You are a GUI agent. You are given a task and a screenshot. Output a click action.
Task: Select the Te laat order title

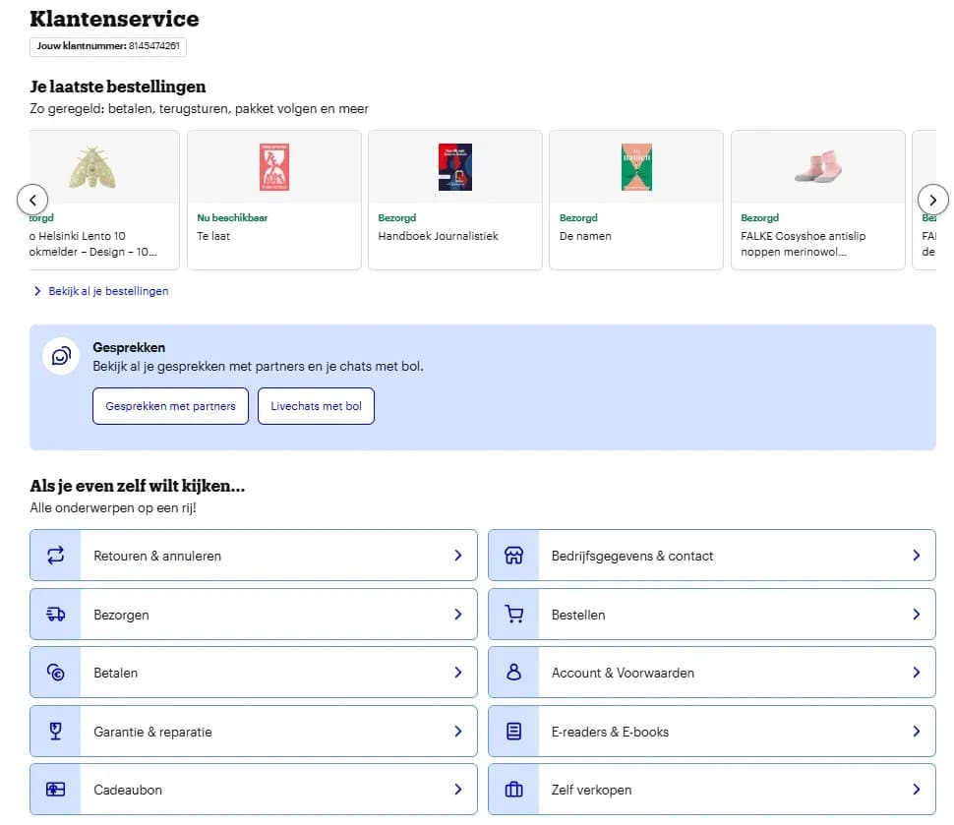(x=213, y=236)
